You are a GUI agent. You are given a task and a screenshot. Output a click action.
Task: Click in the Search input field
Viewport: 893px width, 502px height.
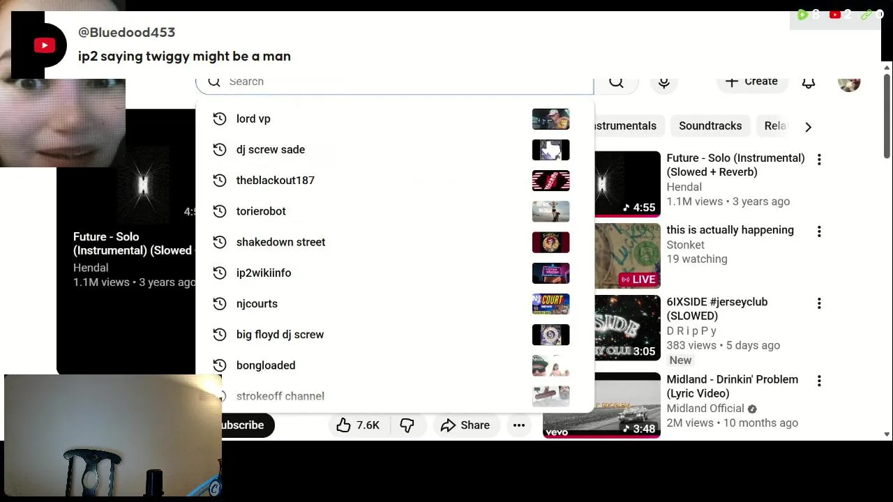[x=395, y=82]
